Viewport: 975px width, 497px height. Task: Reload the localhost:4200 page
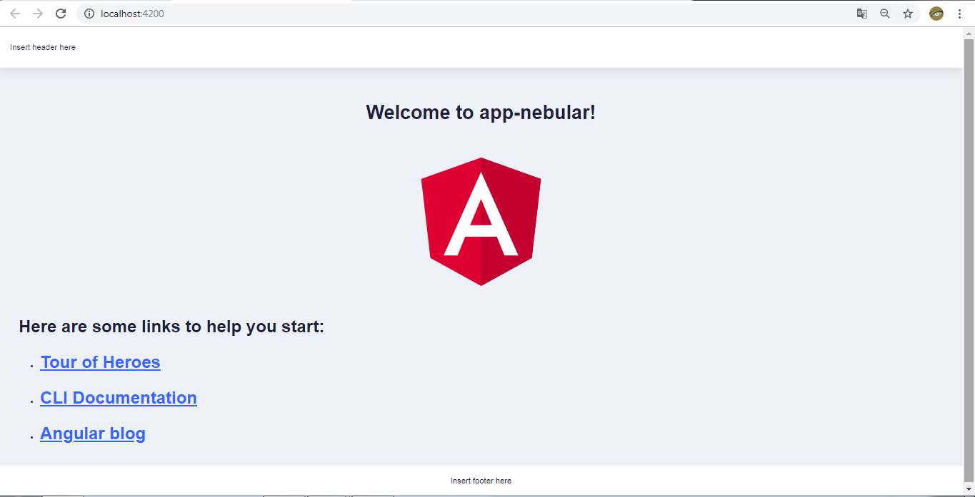[60, 13]
